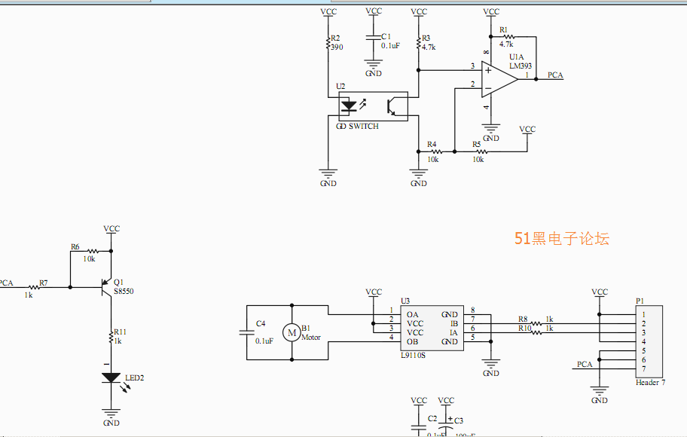The width and height of the screenshot is (687, 437).
Task: Select the R11 resistor symbol
Action: [x=111, y=338]
